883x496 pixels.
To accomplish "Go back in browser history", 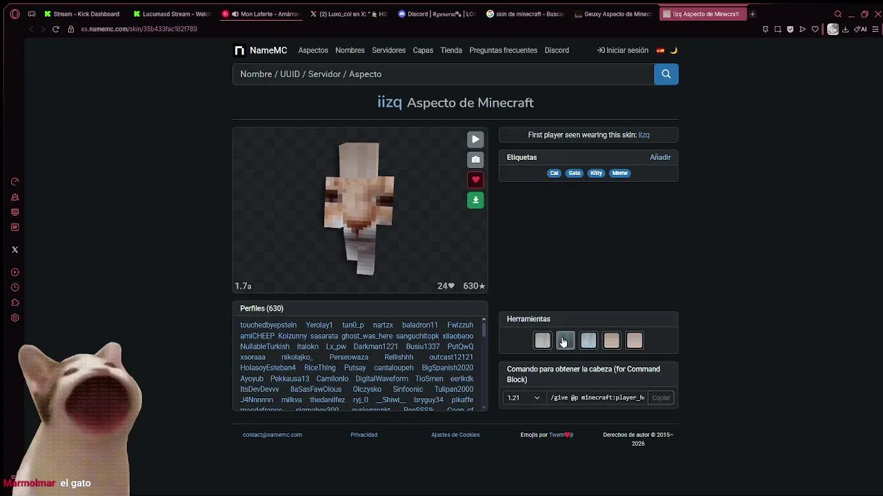I will coord(30,29).
